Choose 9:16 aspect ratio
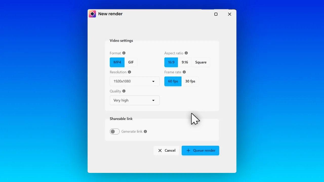Image resolution: width=324 pixels, height=182 pixels. [185, 62]
